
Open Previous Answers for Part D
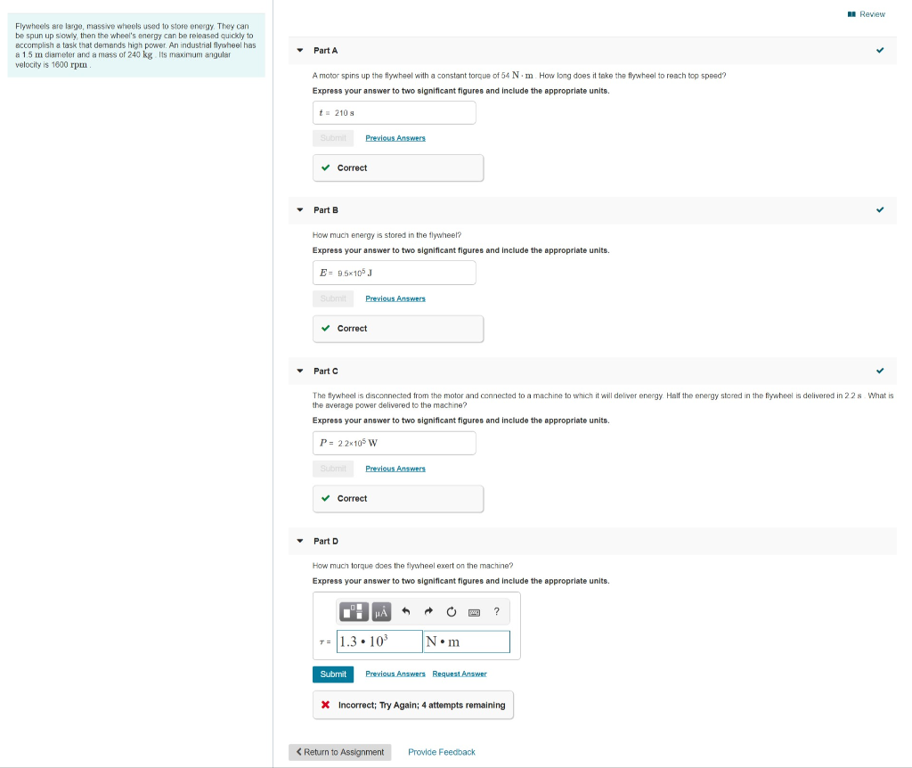[395, 674]
